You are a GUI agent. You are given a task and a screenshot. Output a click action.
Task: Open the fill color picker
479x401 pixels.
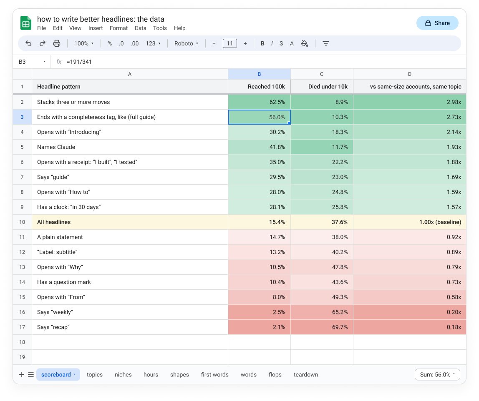304,43
